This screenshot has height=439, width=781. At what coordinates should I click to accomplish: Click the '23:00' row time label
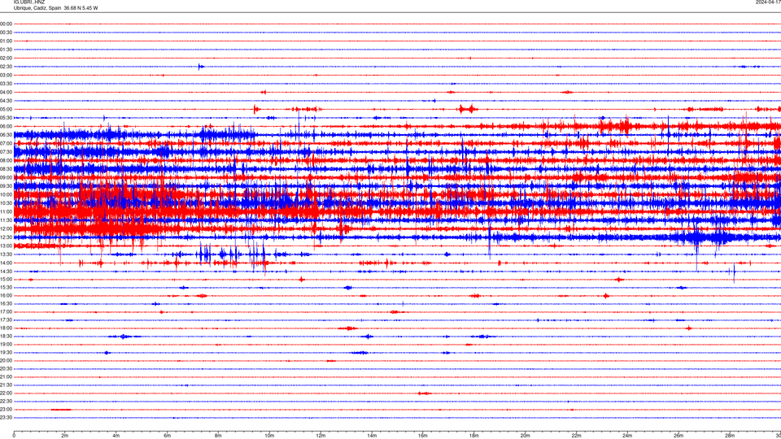(6, 410)
